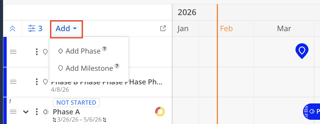Open three-dot menu on Phase B row
Screen dimensions: 320x124
click(x=37, y=82)
